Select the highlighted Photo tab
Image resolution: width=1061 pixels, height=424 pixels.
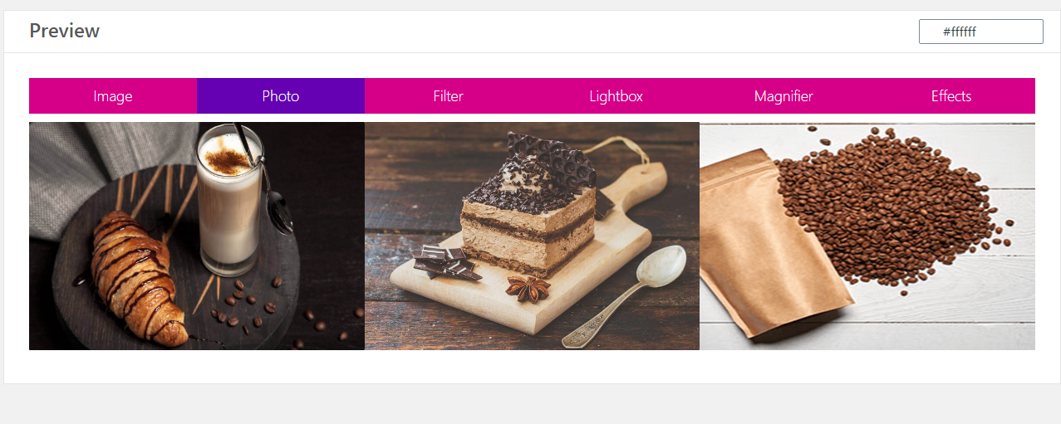281,96
